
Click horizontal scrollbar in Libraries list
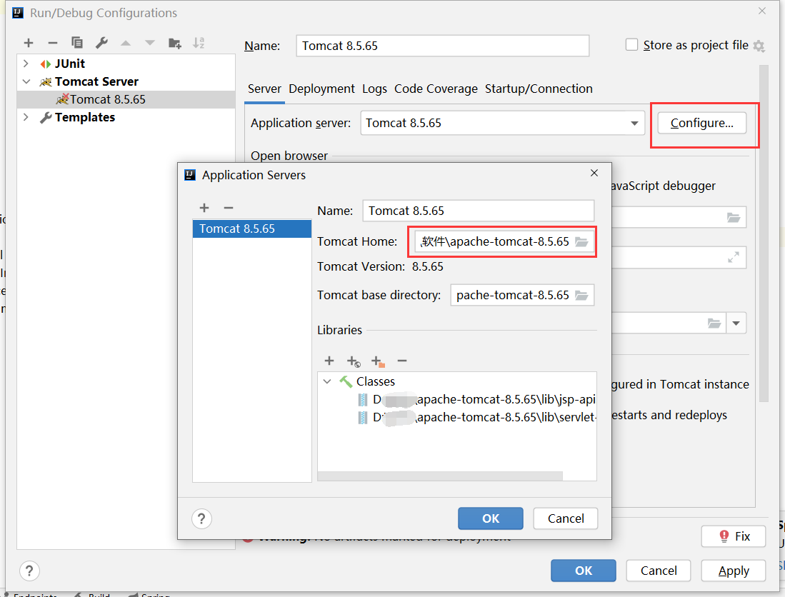pos(440,476)
